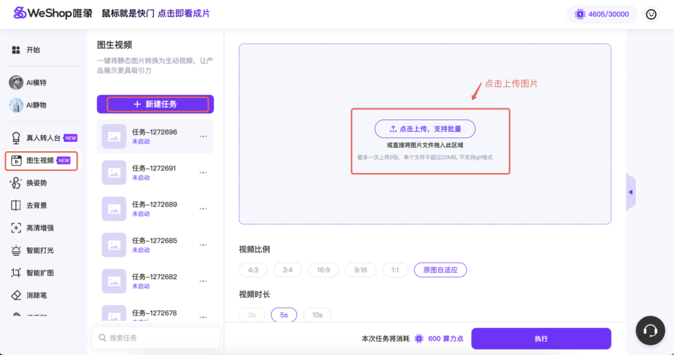Click the smiley face profile icon

click(651, 14)
